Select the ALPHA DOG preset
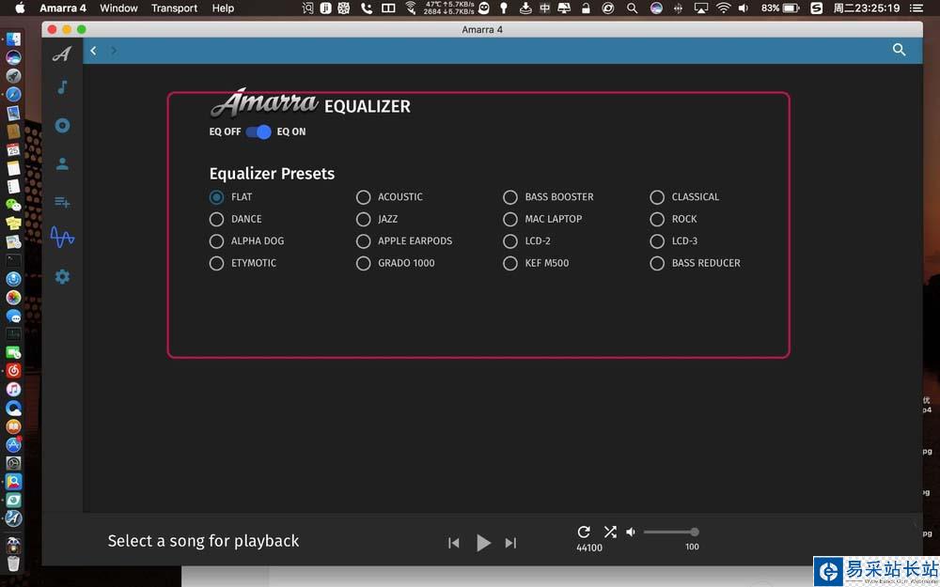940x587 pixels. (x=216, y=241)
